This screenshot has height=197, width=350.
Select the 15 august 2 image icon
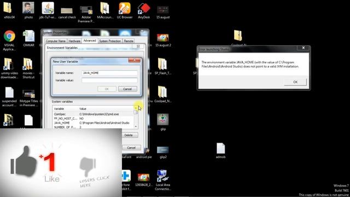pos(163,40)
